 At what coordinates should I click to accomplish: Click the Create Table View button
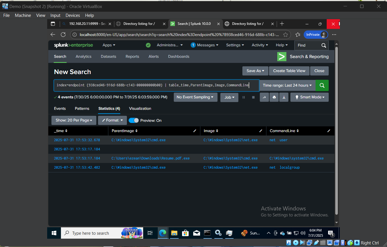(x=289, y=71)
